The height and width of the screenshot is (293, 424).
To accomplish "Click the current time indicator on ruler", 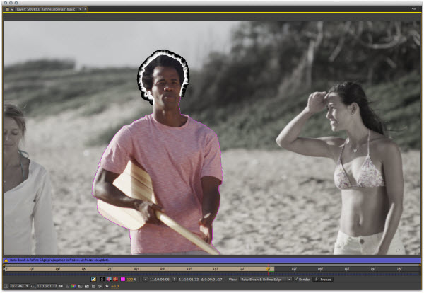I will pos(268,268).
